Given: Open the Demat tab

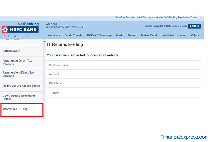Looking at the screenshot, I should [132, 35].
